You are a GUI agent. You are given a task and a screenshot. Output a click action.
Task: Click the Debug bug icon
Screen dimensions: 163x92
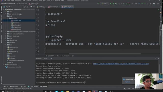click(x=113, y=4)
